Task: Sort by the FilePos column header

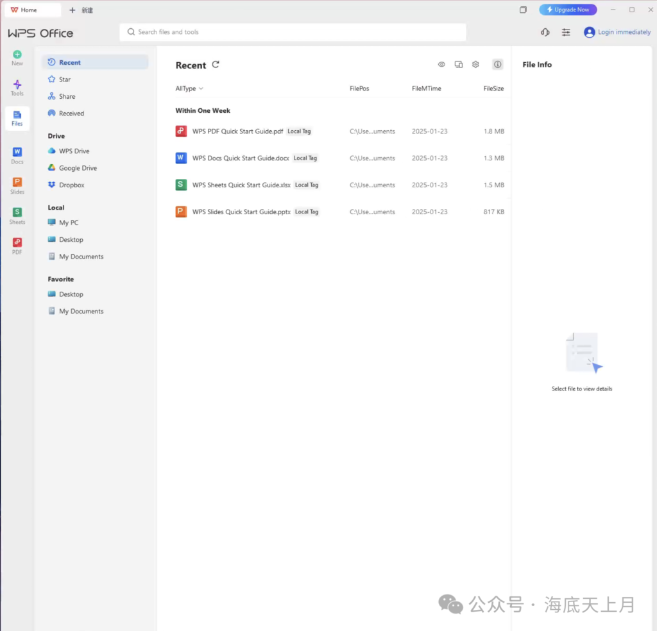Action: click(359, 88)
